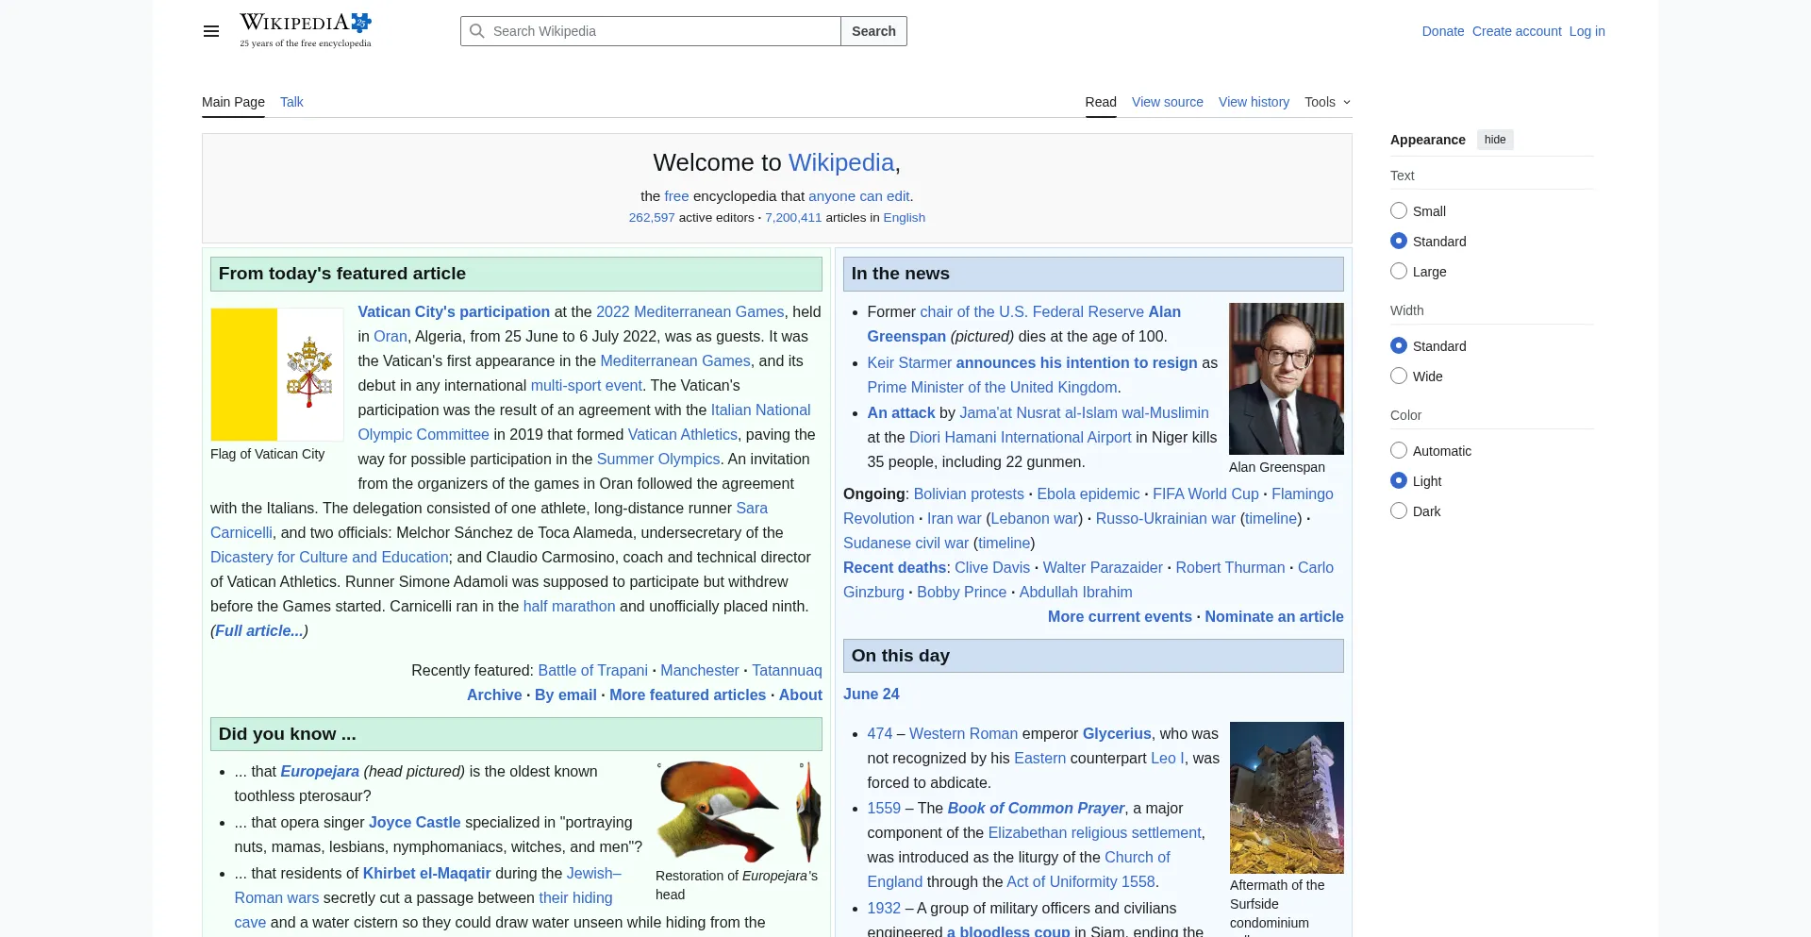
Task: Select Large text size
Action: (x=1399, y=272)
